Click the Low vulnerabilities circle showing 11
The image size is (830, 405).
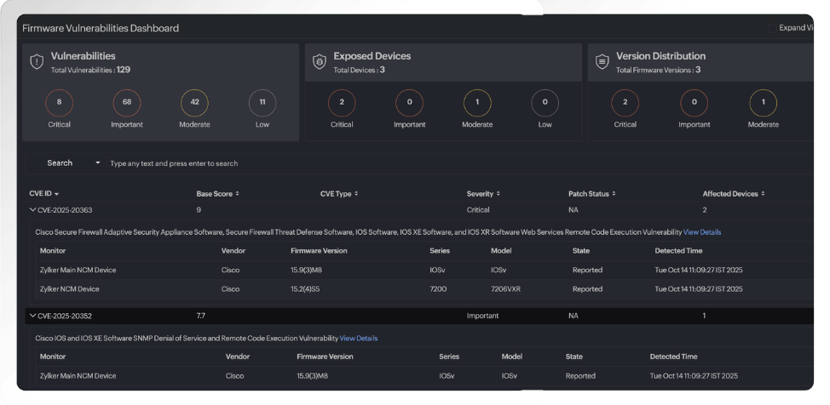pos(262,103)
